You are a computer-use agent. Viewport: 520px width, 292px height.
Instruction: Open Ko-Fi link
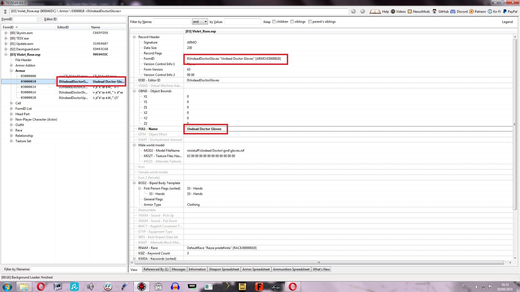(x=495, y=11)
